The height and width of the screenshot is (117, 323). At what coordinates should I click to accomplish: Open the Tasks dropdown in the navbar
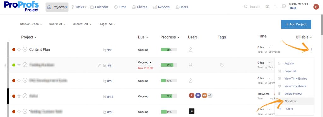(x=79, y=7)
